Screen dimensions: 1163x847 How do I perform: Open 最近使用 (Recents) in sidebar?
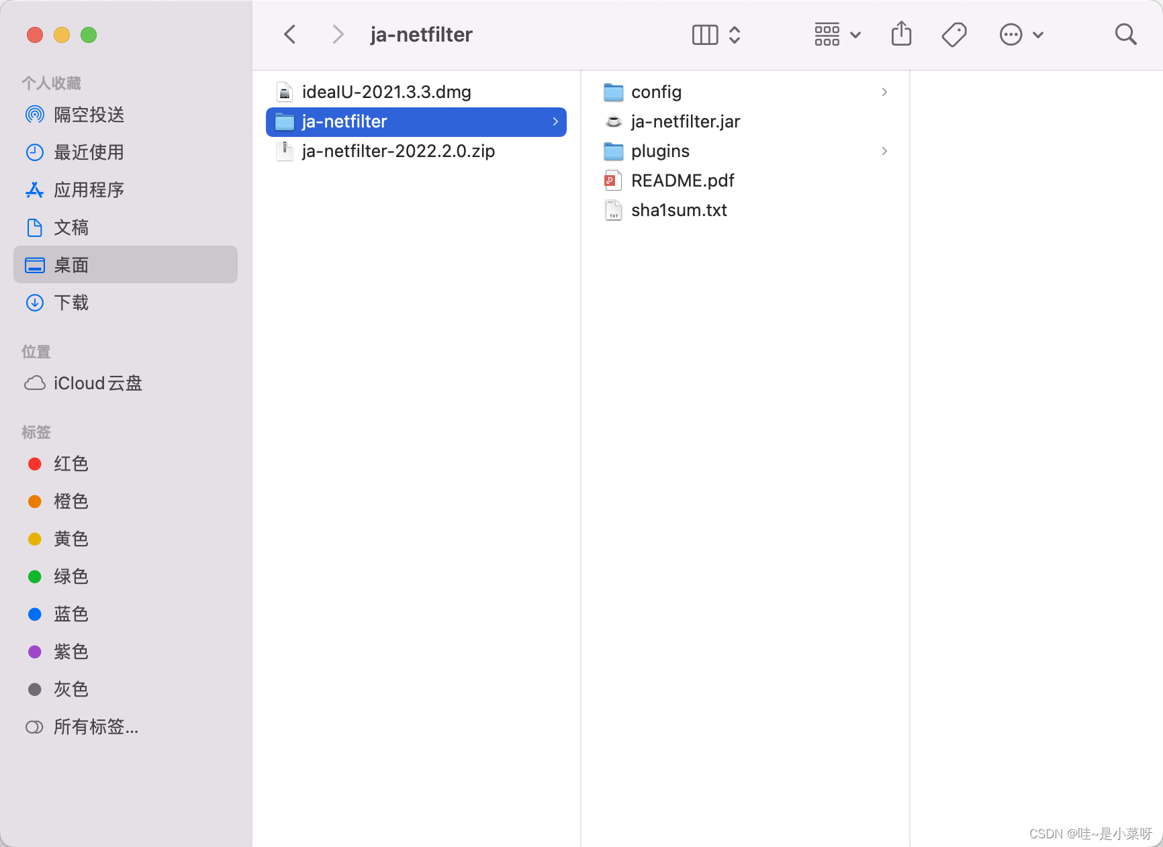(x=126, y=152)
